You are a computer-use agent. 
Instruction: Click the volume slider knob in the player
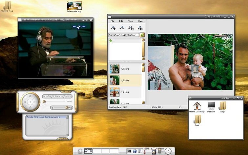pyautogui.click(x=67, y=107)
